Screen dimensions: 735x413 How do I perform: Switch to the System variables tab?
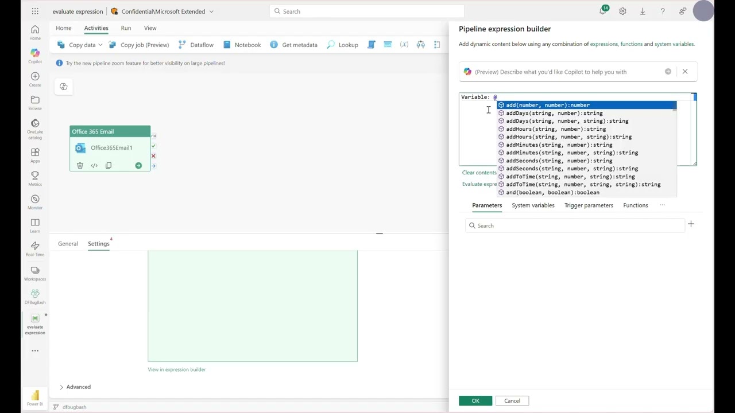[533, 205]
